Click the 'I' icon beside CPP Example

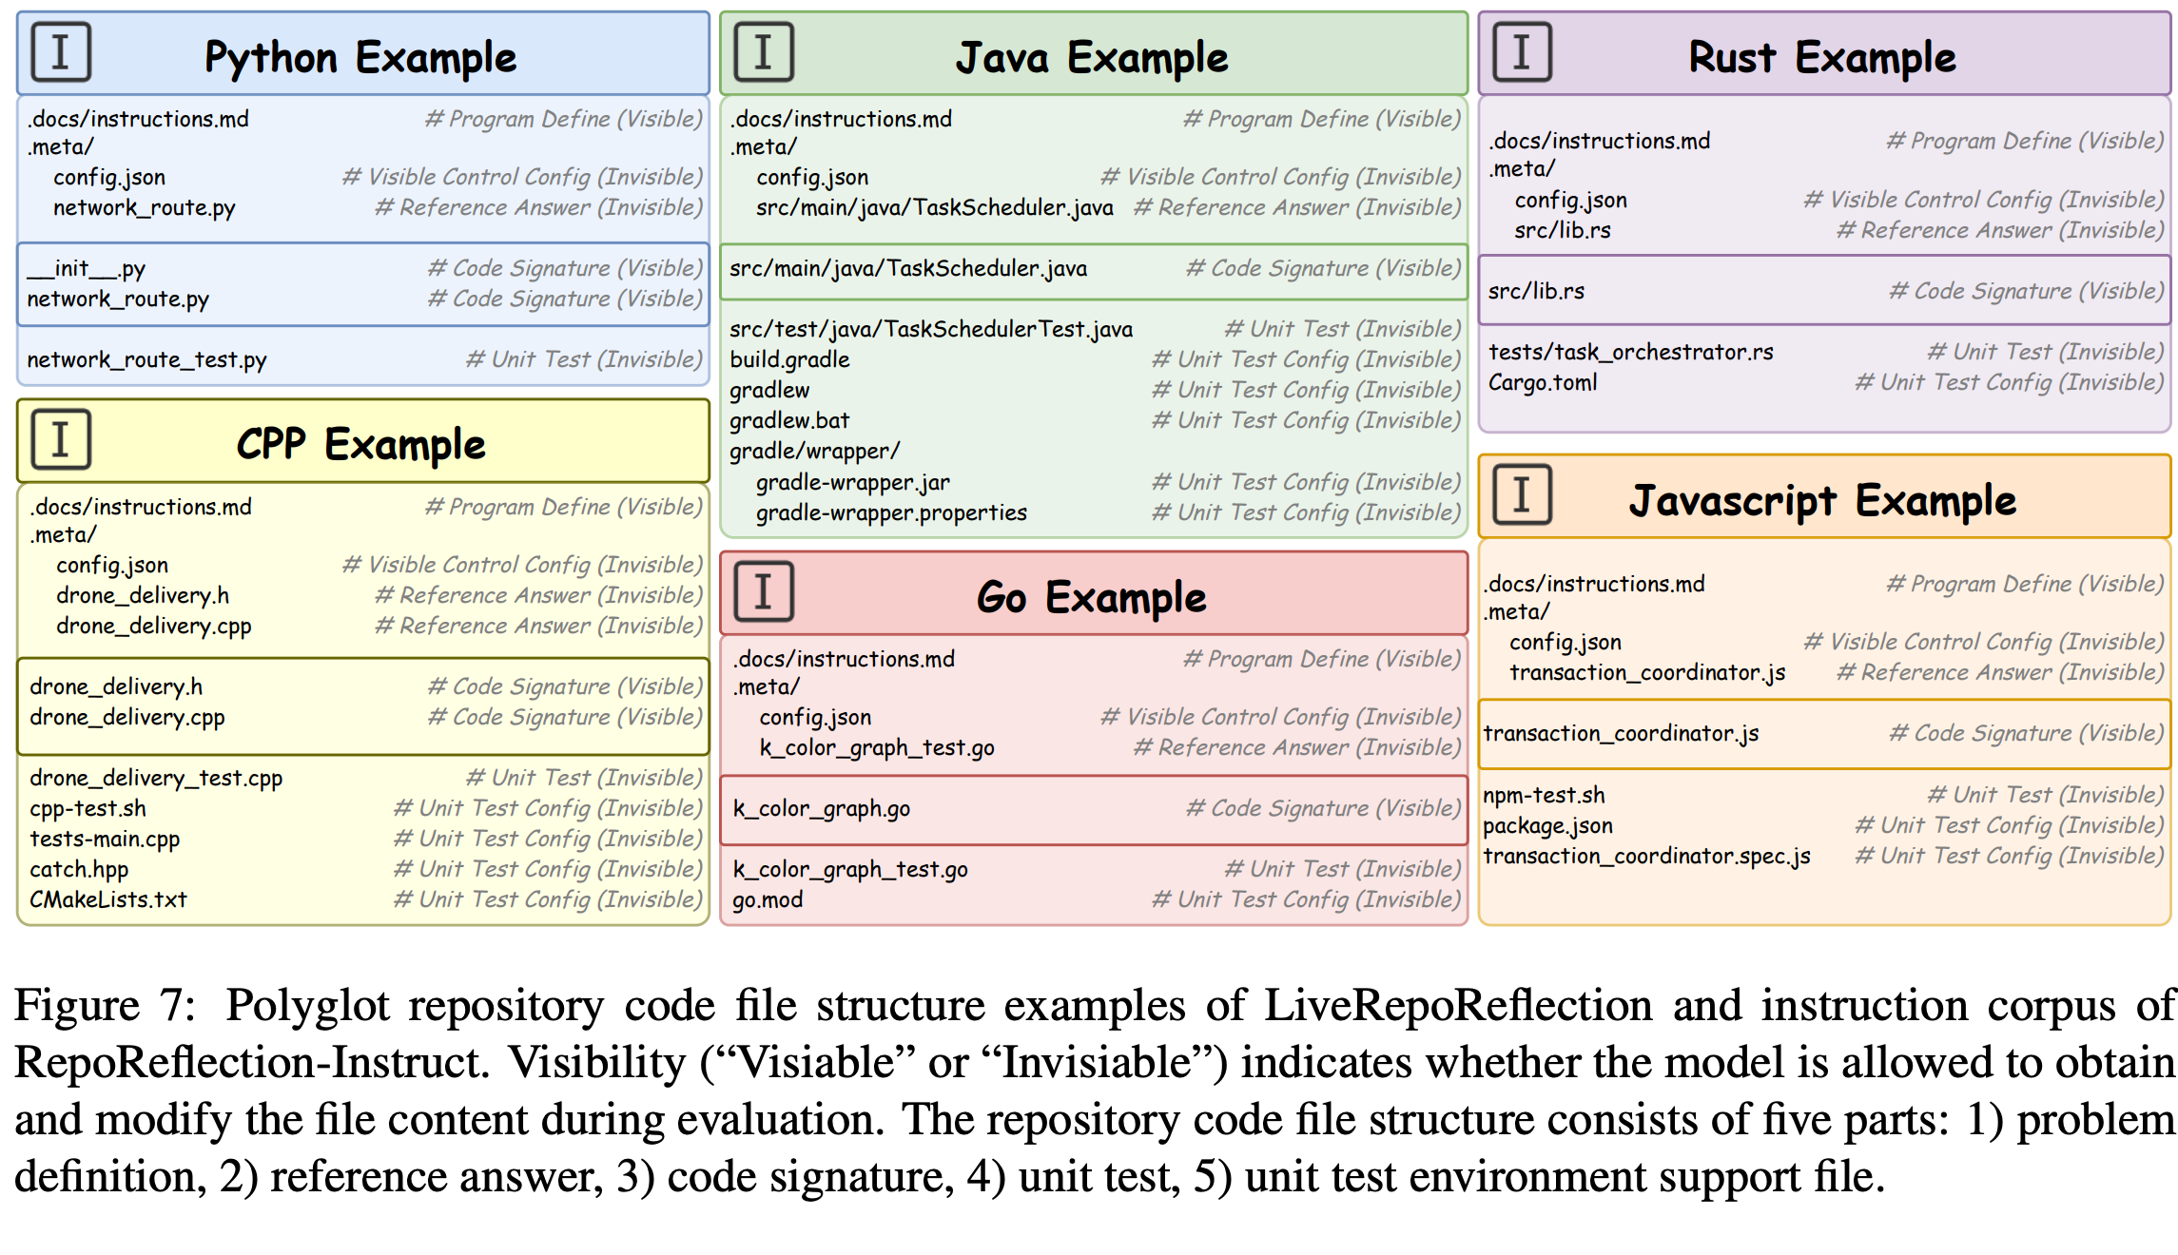point(61,439)
